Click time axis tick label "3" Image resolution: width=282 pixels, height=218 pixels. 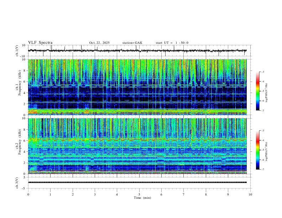pyautogui.click(x=95, y=194)
